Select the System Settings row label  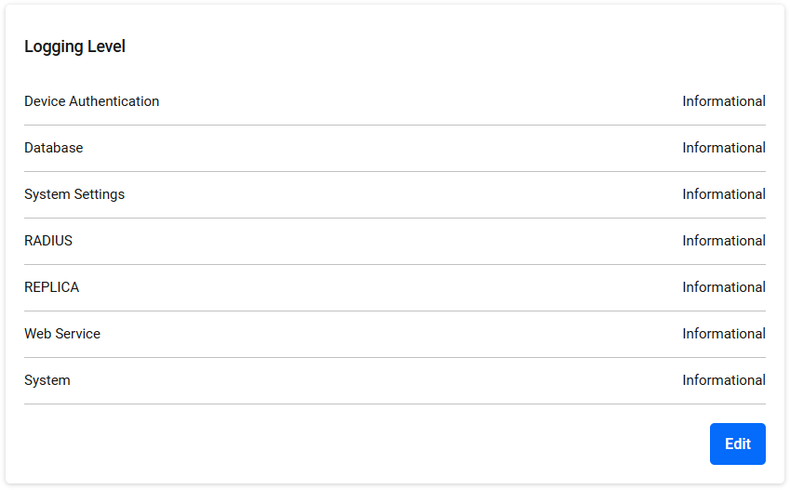[x=74, y=194]
